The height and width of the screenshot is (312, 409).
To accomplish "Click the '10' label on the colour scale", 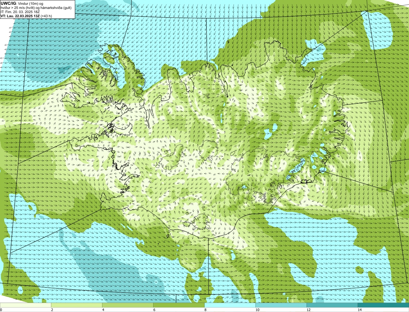I will click(x=257, y=310).
